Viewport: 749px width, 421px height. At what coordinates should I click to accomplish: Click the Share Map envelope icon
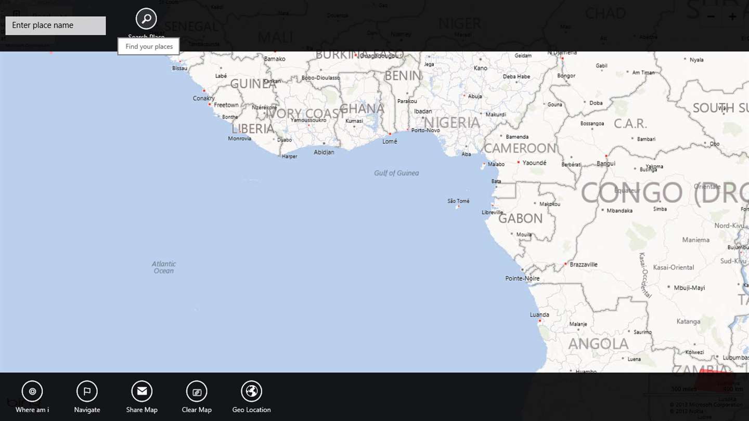(x=141, y=391)
